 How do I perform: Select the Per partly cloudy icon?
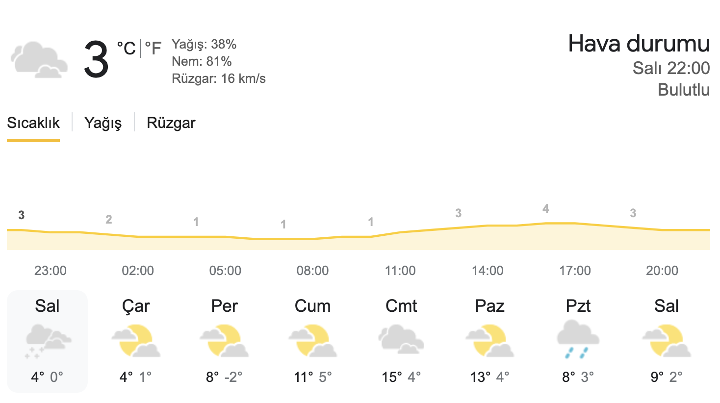tap(224, 341)
